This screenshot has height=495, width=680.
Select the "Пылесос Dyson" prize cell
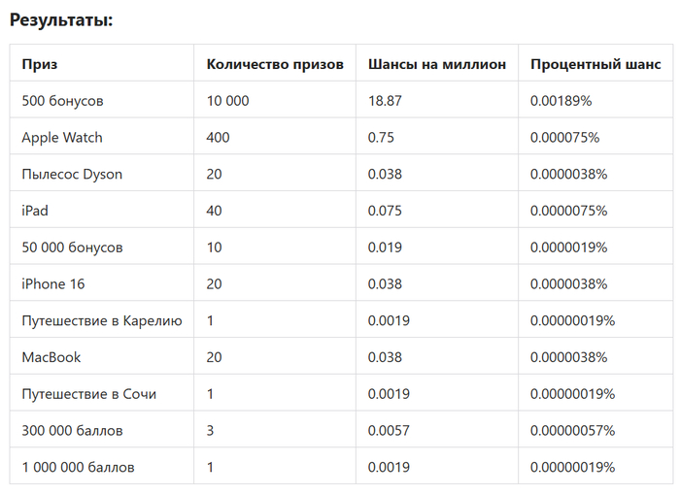(x=72, y=175)
